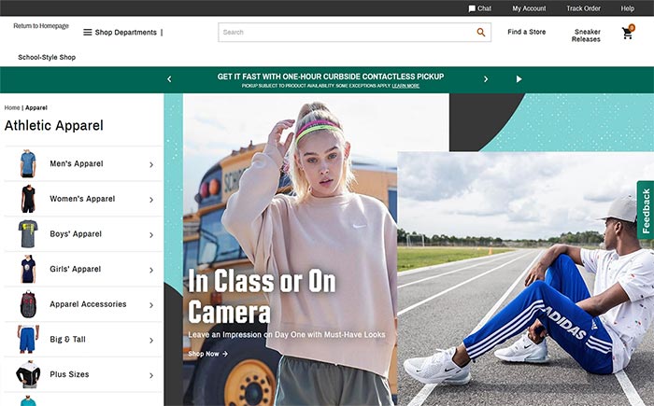
Task: Open the Shop Departments hamburger menu
Action: coord(88,33)
